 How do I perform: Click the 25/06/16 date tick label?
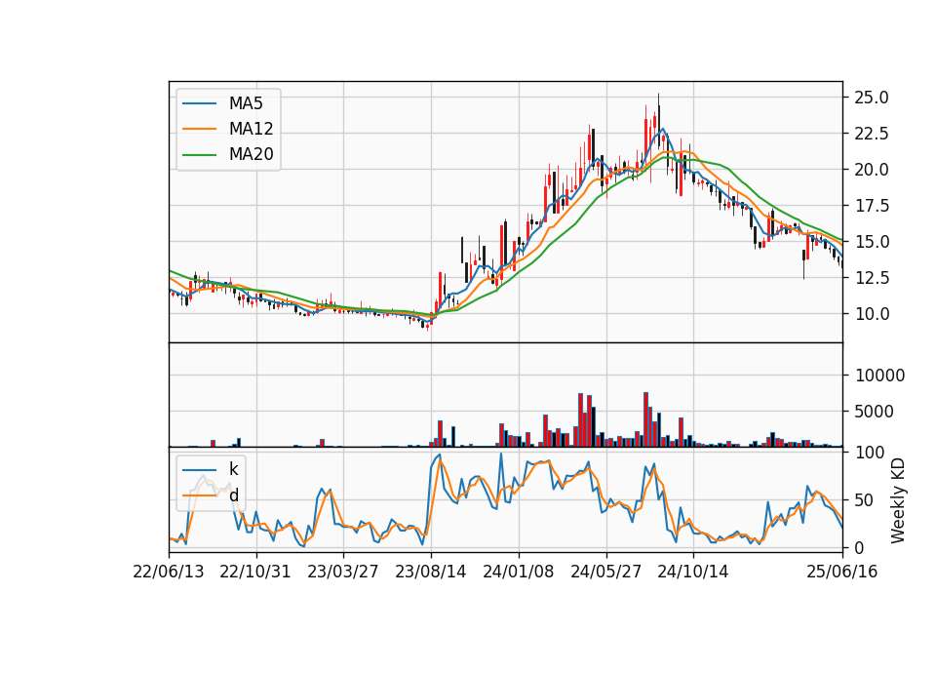tap(842, 572)
